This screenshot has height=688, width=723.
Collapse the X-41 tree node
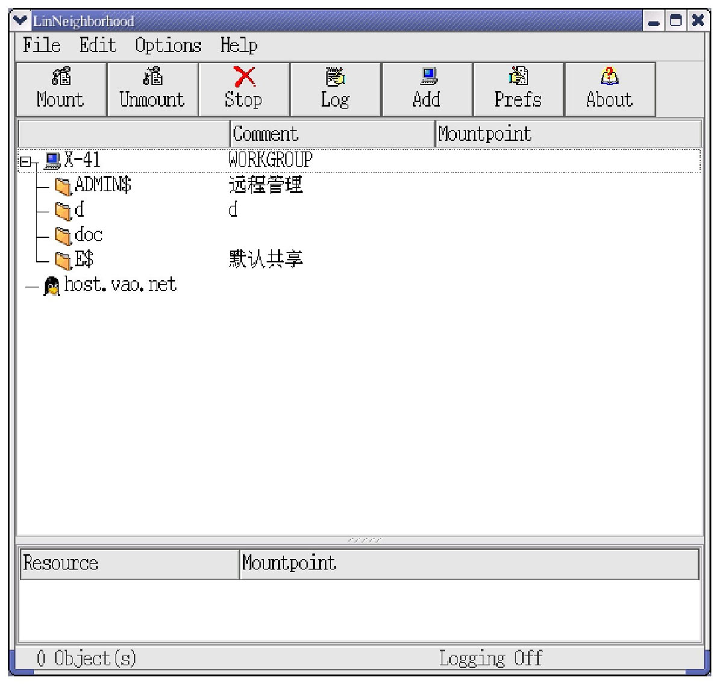[x=25, y=161]
